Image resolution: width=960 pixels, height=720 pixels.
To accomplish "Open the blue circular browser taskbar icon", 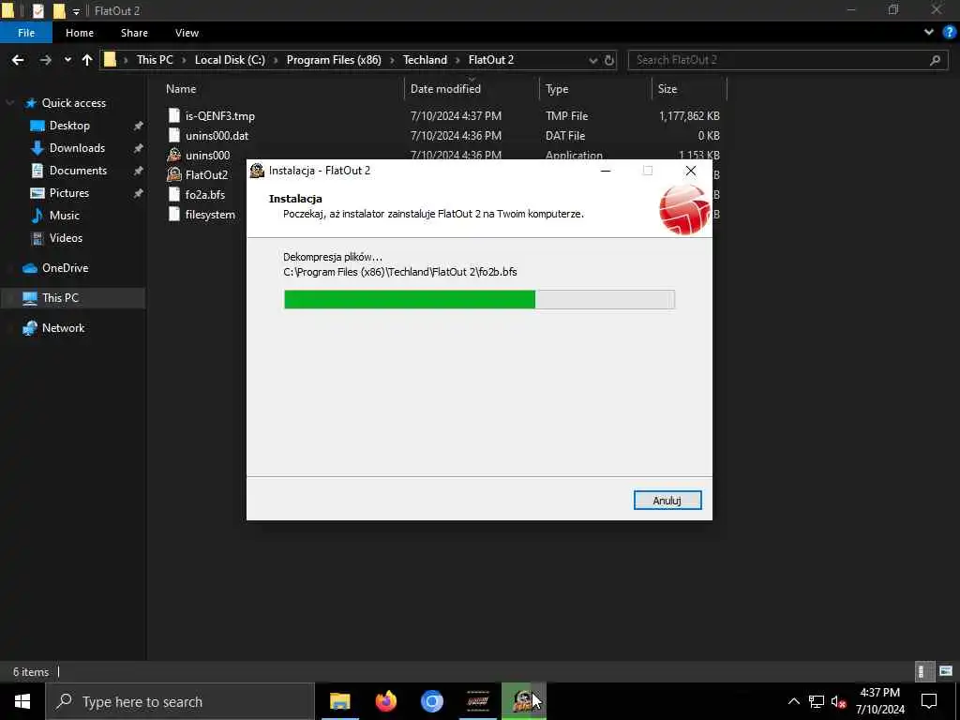I will (431, 701).
